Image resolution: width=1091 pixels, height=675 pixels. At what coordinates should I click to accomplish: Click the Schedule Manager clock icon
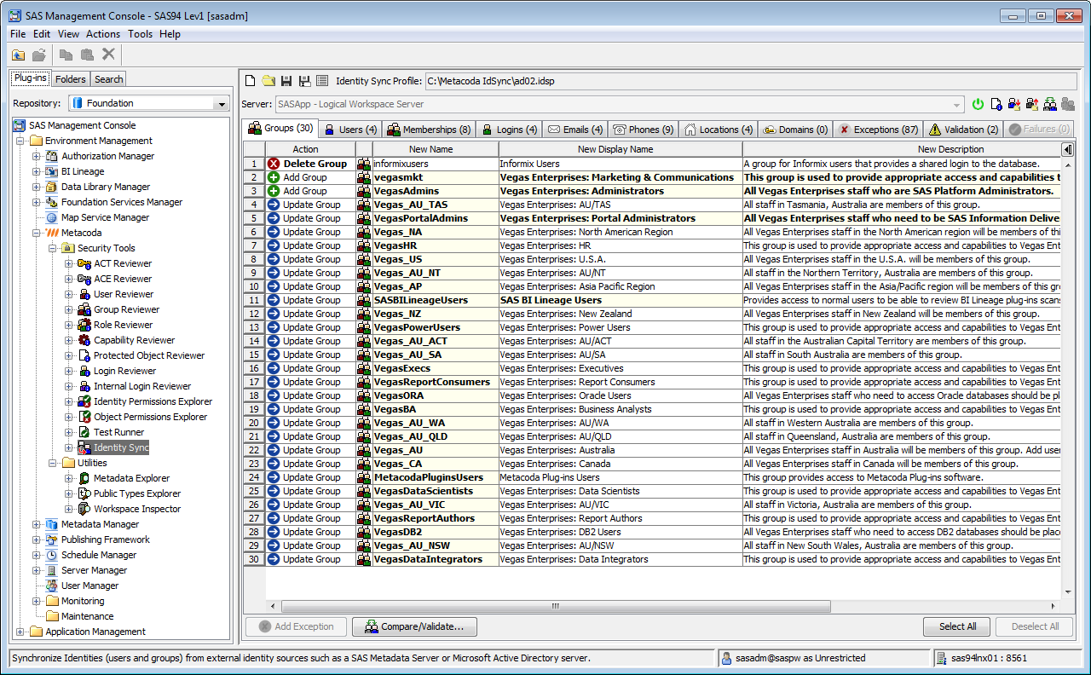click(x=52, y=555)
